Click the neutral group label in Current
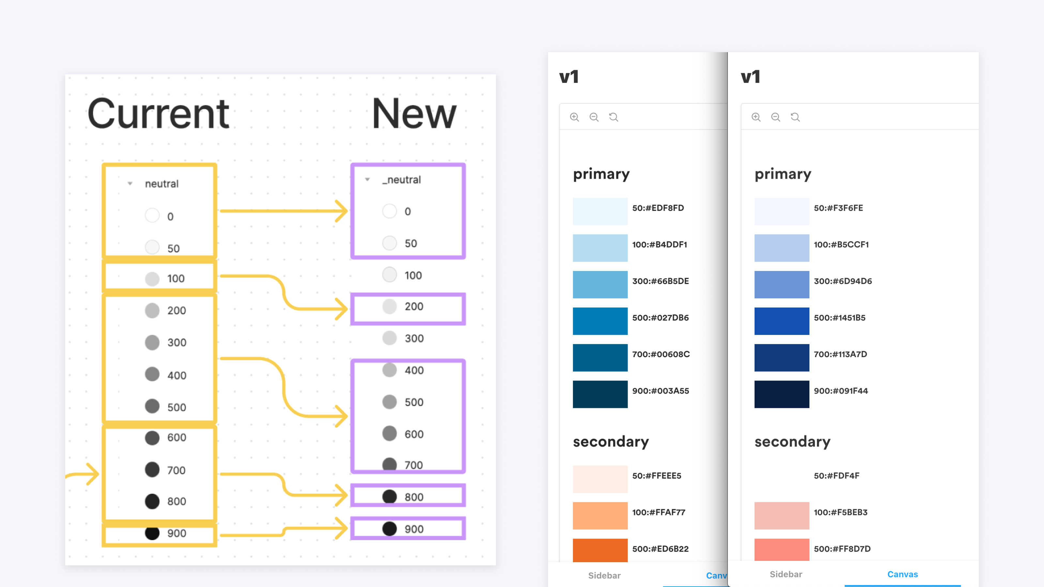The image size is (1044, 587). point(162,184)
